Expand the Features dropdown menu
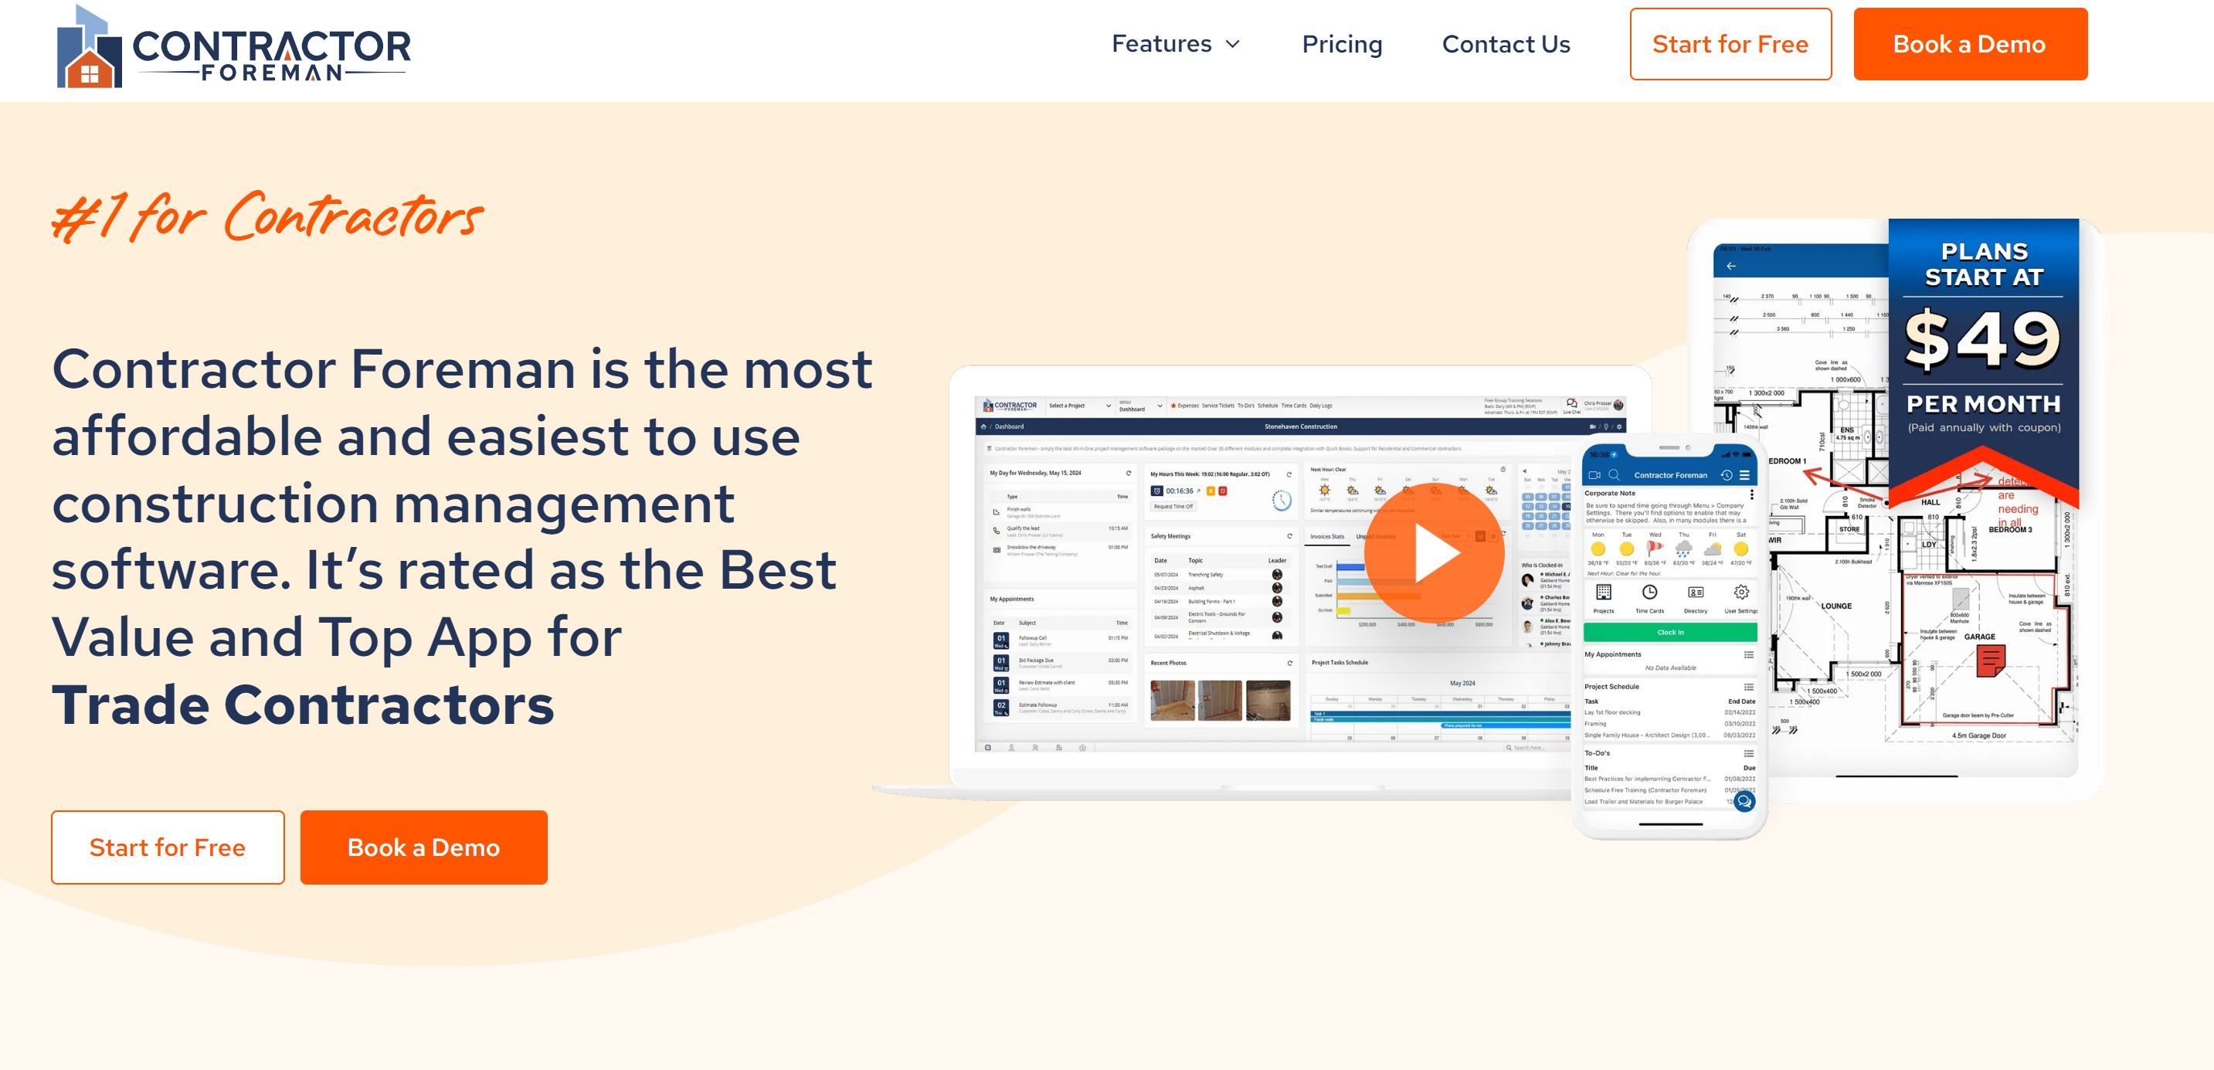The height and width of the screenshot is (1070, 2214). click(1161, 44)
